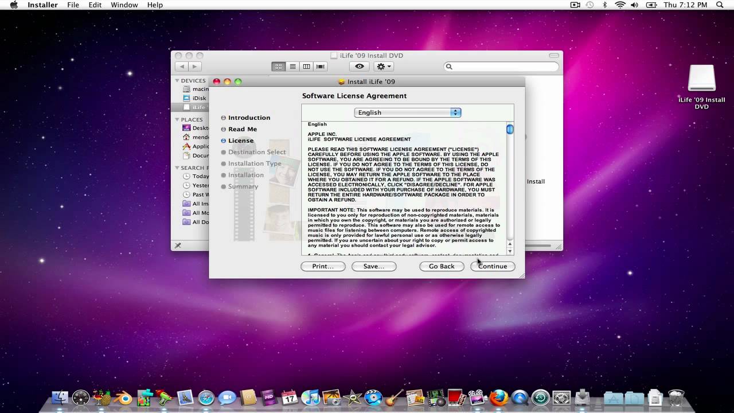Switch Finder to Cover Flow view
Viewport: 734px width, 413px height.
320,67
